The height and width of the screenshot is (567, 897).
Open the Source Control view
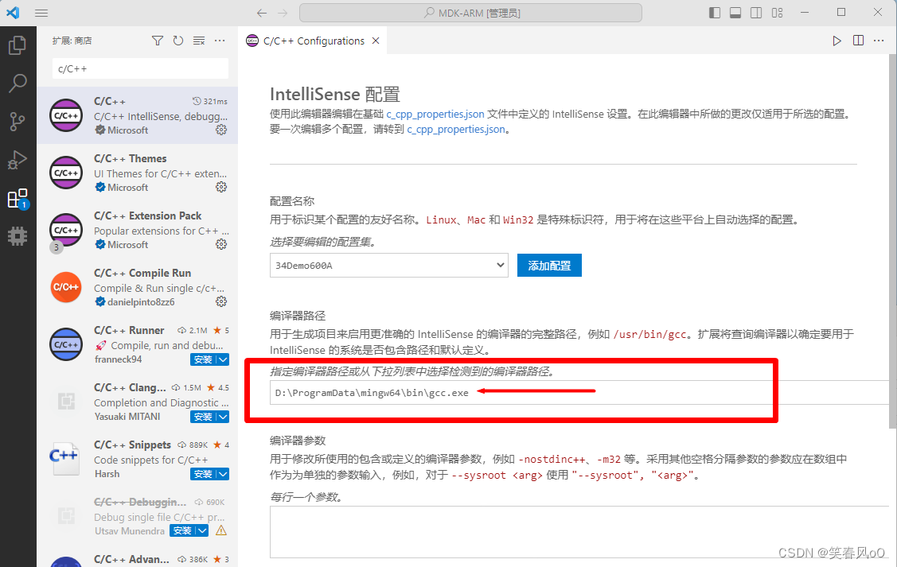[x=18, y=121]
